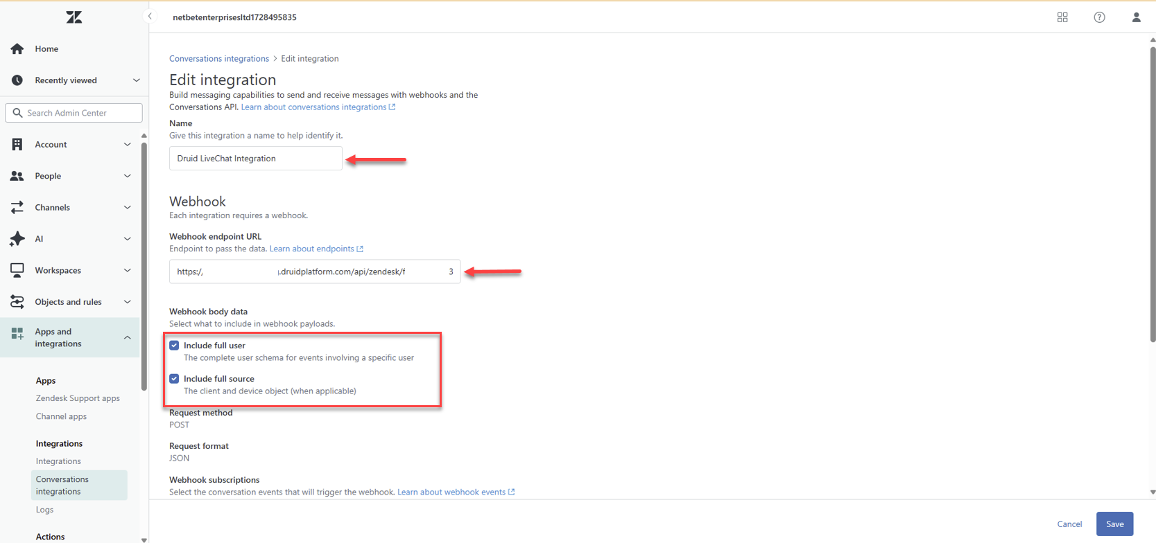1156x543 pixels.
Task: Click the netbetenterprisesltd1728495835 account name
Action: [234, 17]
